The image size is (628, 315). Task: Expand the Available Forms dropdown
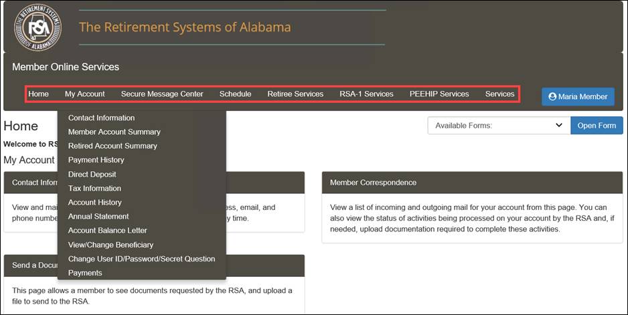tap(499, 125)
